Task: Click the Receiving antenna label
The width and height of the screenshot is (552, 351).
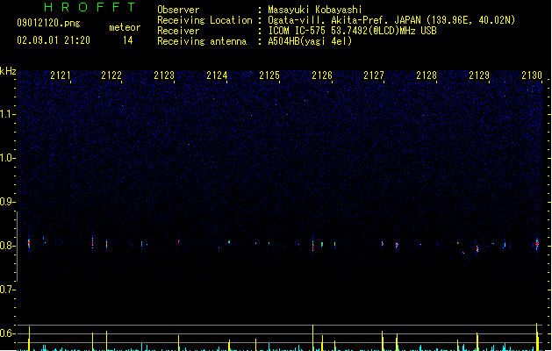Action: point(202,41)
